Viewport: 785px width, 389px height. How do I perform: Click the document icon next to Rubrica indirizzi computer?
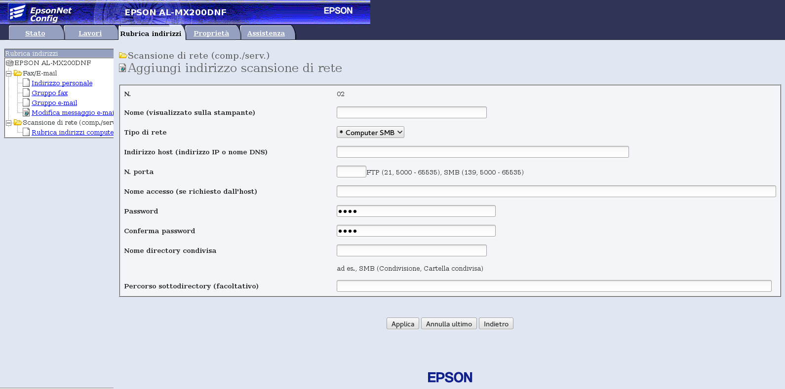[26, 132]
